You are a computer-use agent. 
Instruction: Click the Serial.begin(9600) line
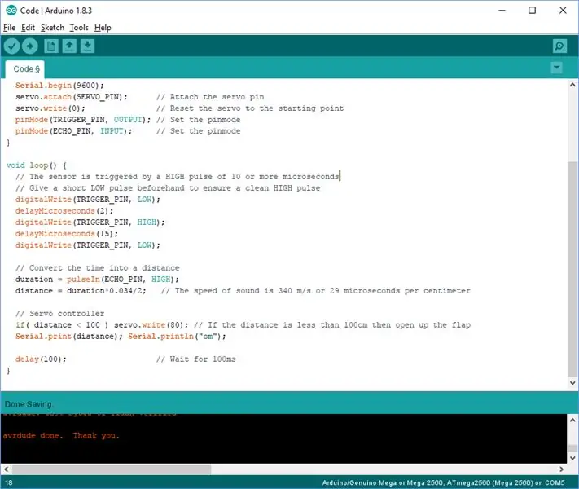pyautogui.click(x=59, y=86)
